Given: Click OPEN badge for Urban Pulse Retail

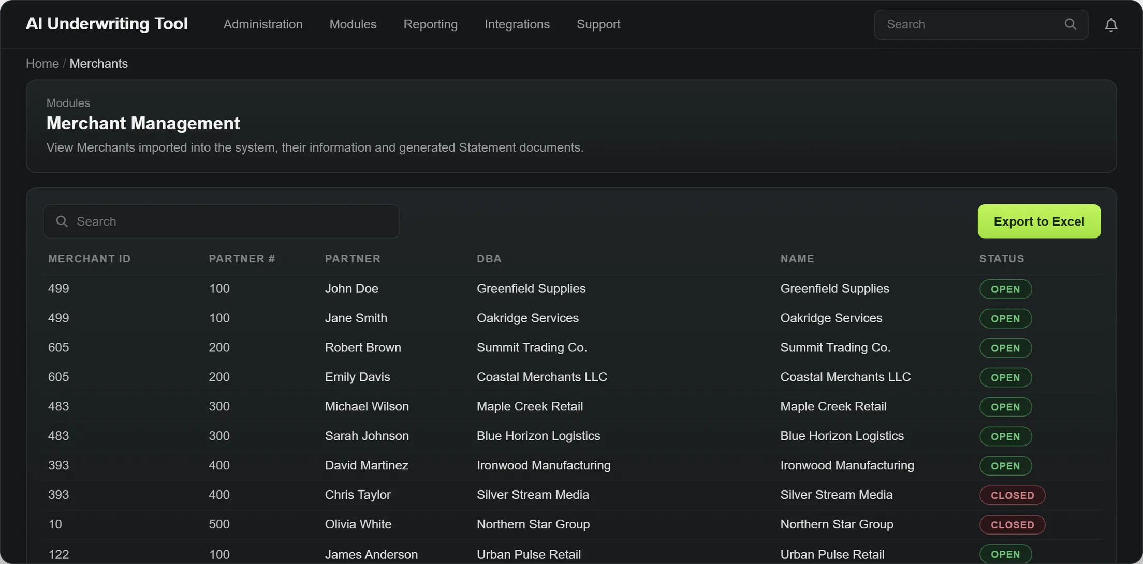Looking at the screenshot, I should pyautogui.click(x=1005, y=554).
